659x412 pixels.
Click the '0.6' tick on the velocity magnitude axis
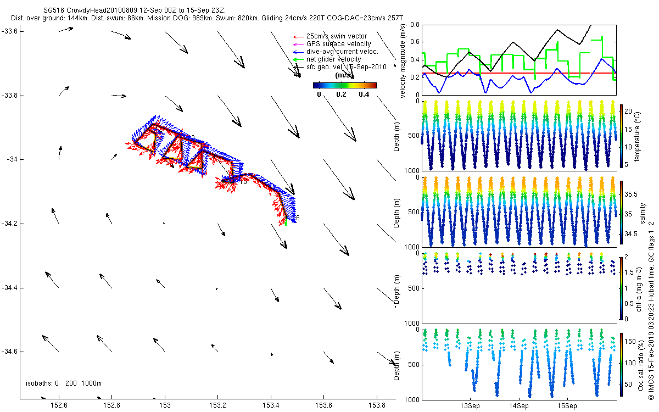point(415,42)
